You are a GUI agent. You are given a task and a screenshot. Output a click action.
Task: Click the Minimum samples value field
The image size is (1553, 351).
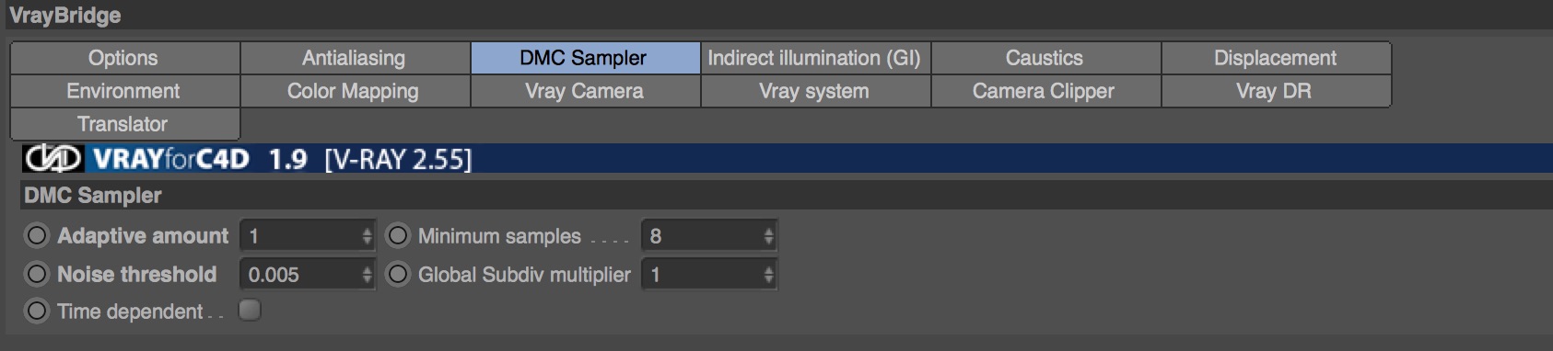point(702,236)
